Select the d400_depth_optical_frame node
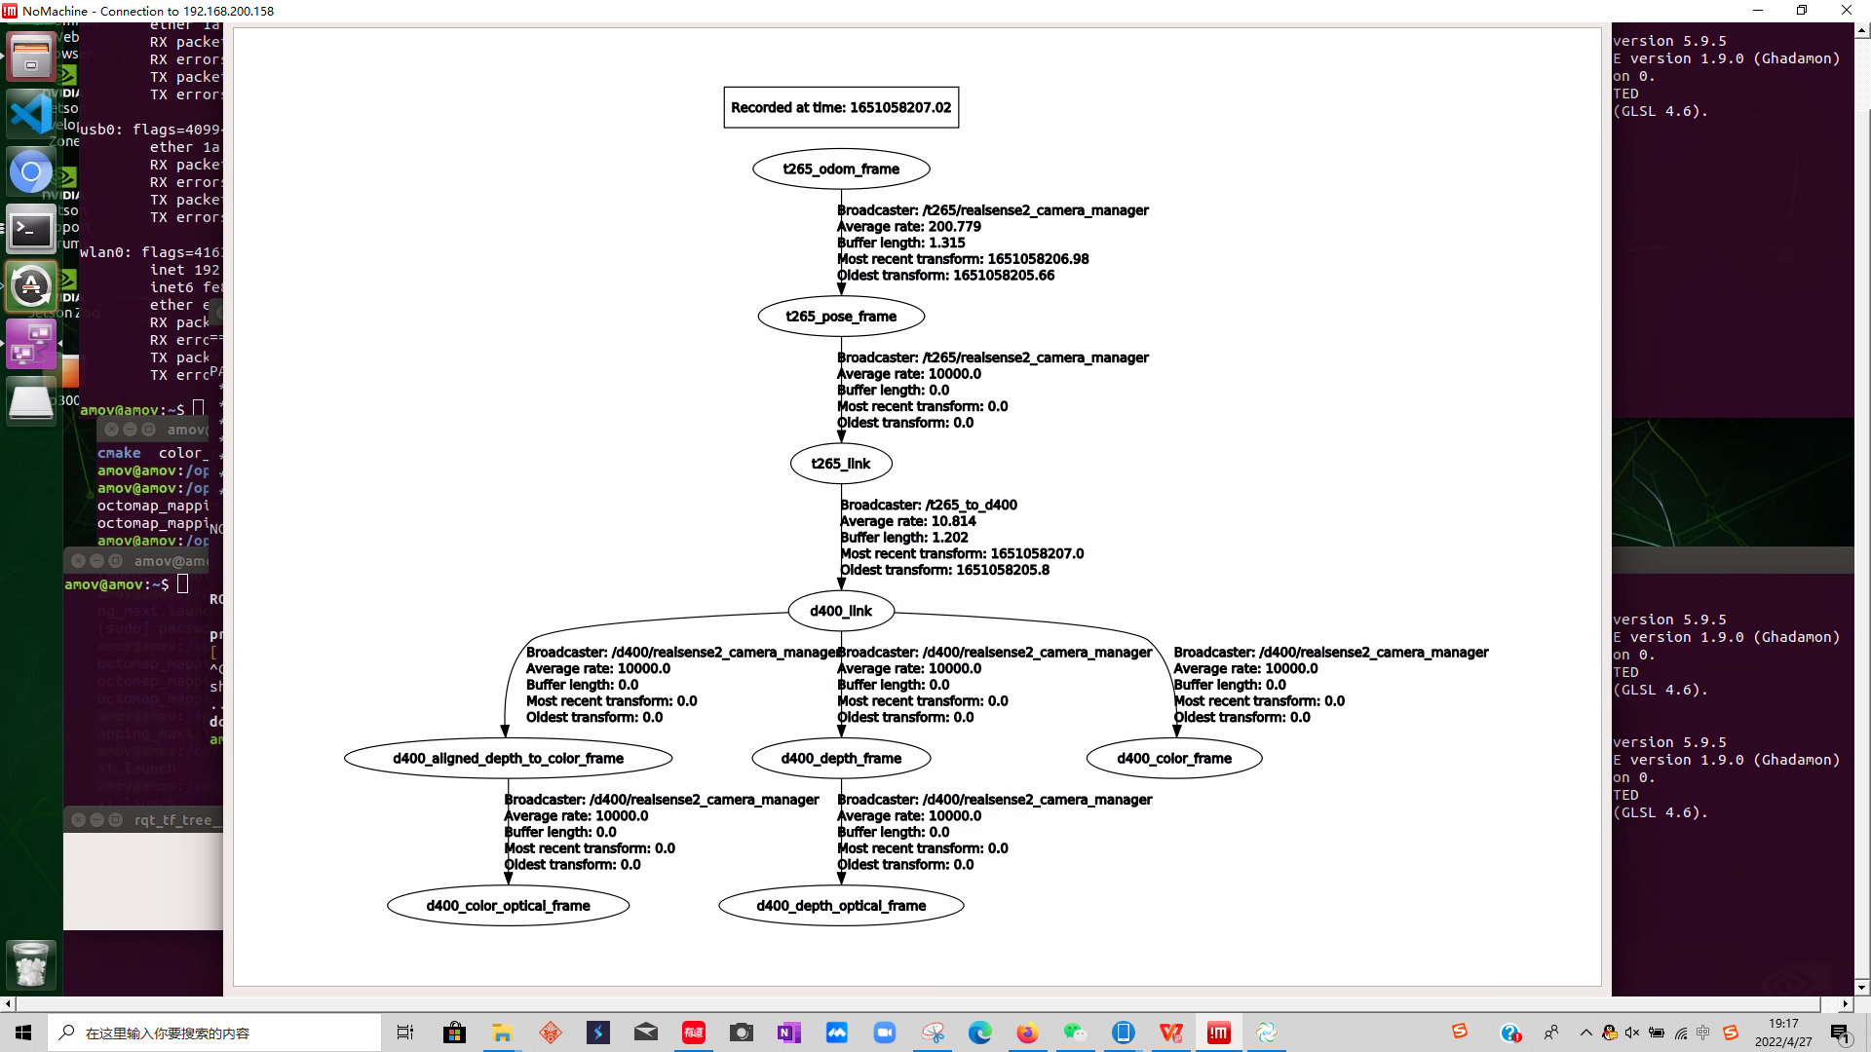Screen dimensions: 1871x1052 pyautogui.click(x=841, y=905)
